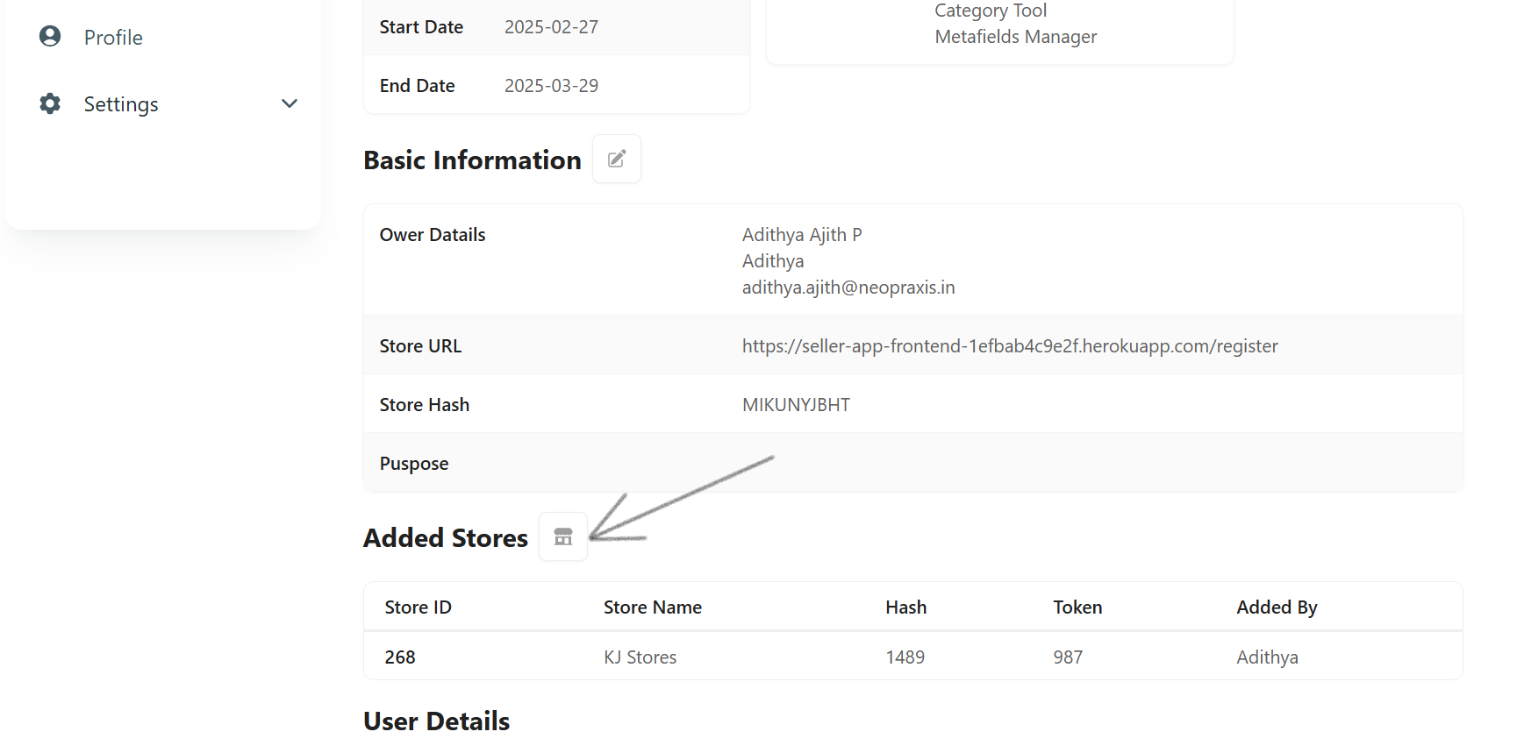The width and height of the screenshot is (1517, 753).
Task: Click the User Details heading
Action: click(x=437, y=721)
